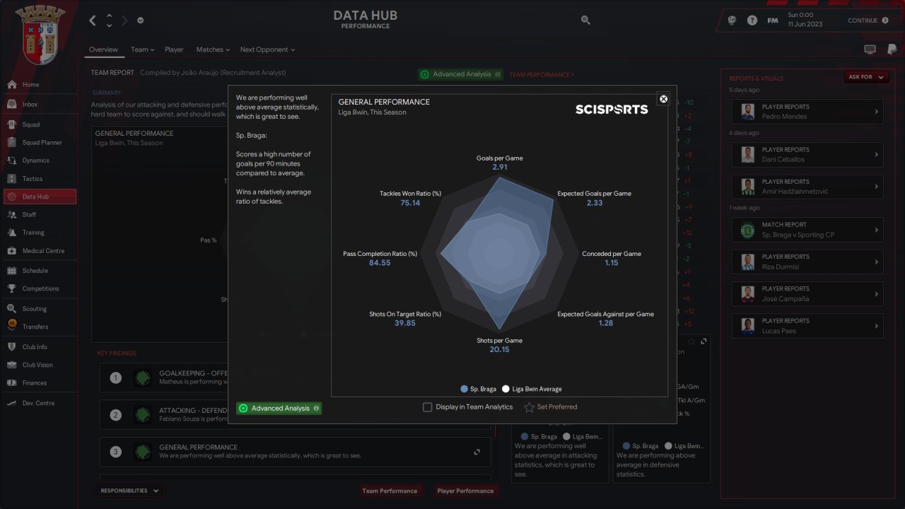Open Staff from the sidebar
Image resolution: width=905 pixels, height=509 pixels.
(x=39, y=214)
